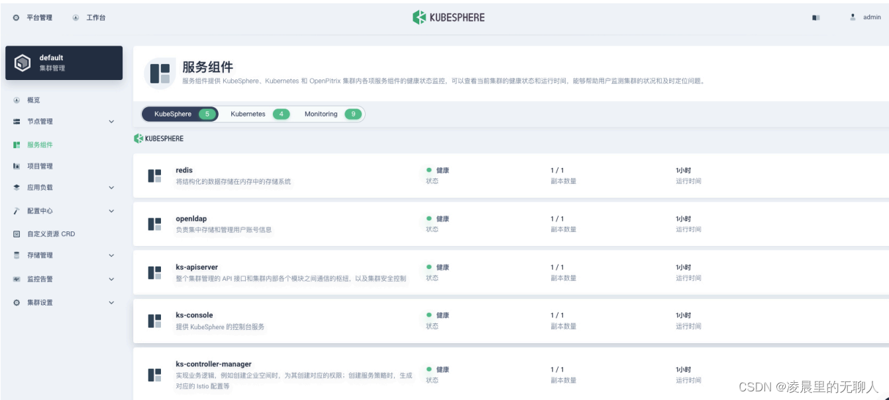Click the KubeSphere logo in header
Viewport: 889px width, 400px height.
point(448,18)
